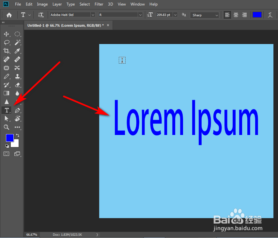The height and width of the screenshot is (238, 278).
Task: Open the Edit Toolbar three-dots menu
Action: [17, 127]
